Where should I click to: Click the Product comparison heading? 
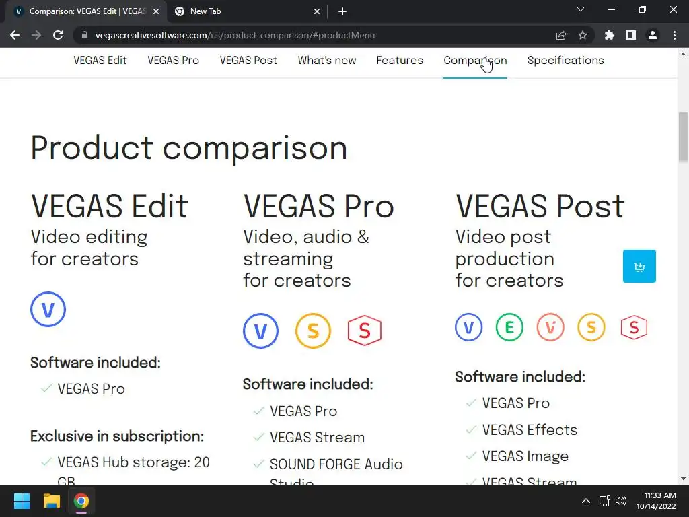coord(189,148)
